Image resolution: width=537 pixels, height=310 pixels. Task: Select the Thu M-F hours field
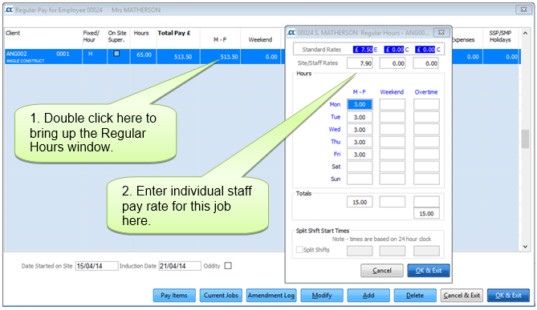pos(360,142)
